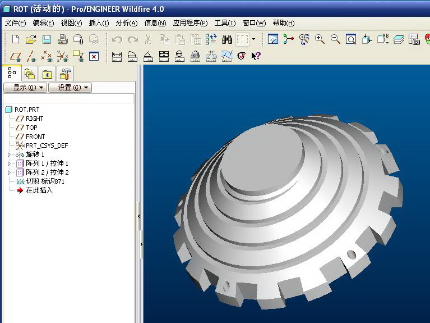
Task: Switch to Favorites tab
Action: [47, 74]
